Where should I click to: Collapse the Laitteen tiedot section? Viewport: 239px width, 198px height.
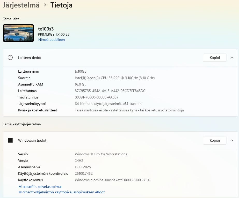click(232, 58)
